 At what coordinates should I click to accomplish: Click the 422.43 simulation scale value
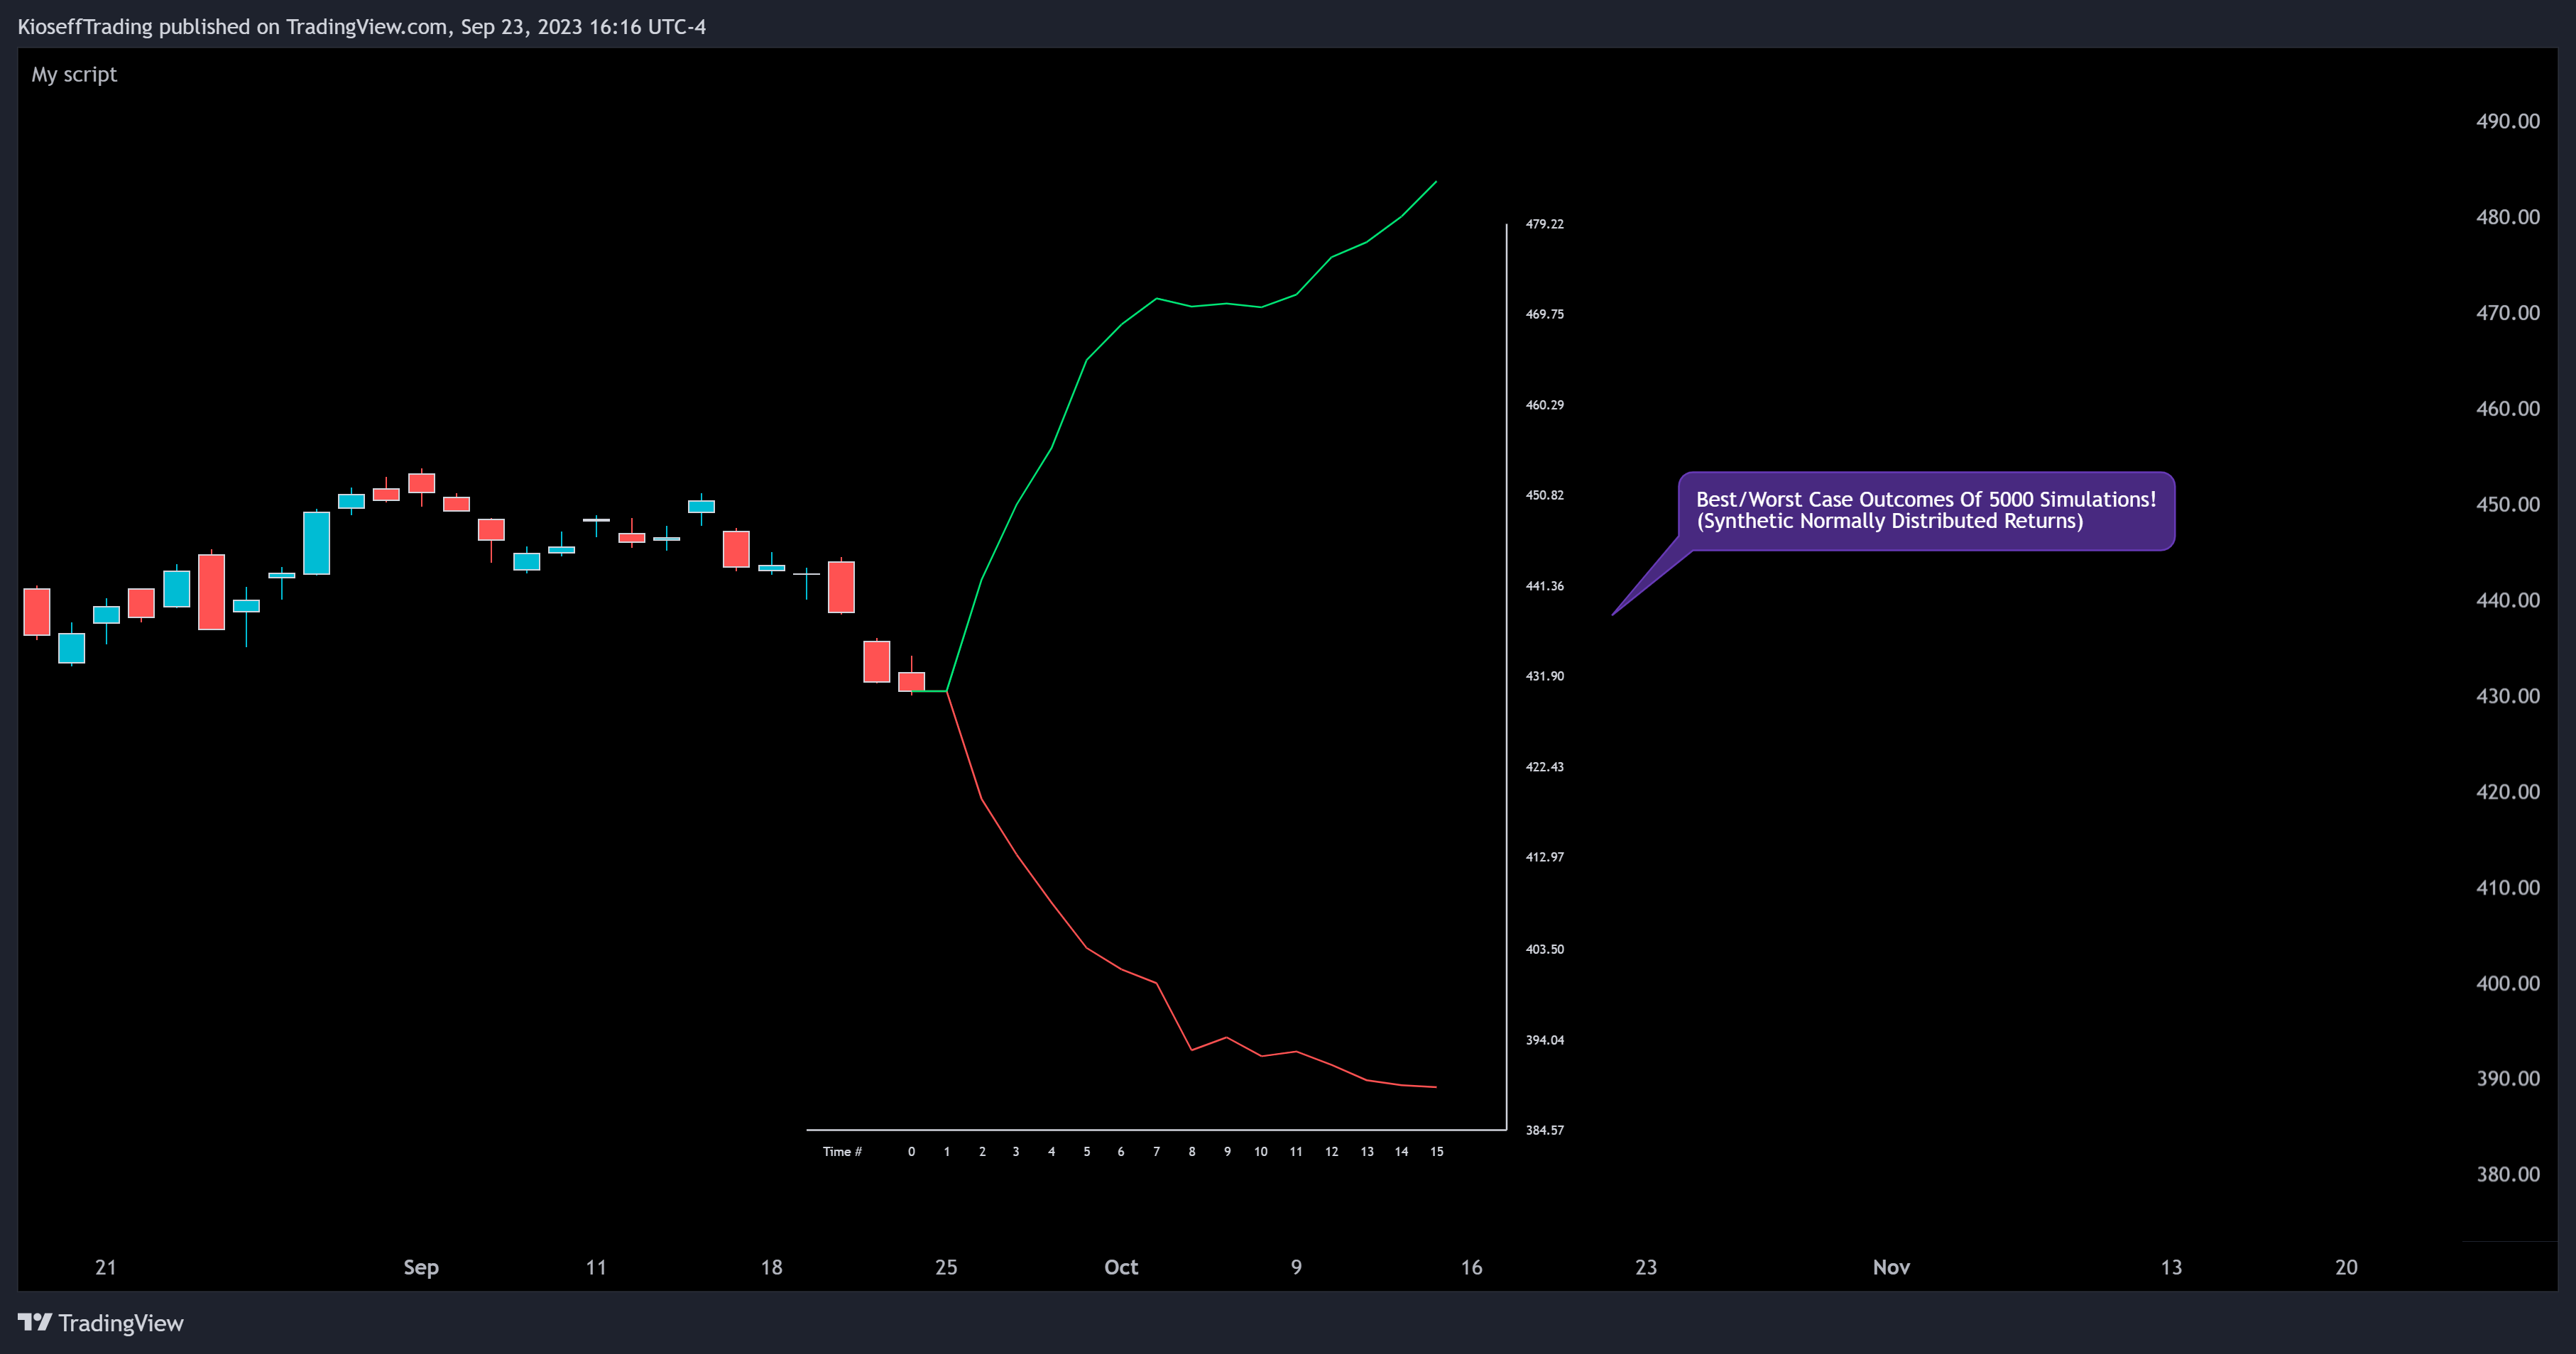[1545, 766]
